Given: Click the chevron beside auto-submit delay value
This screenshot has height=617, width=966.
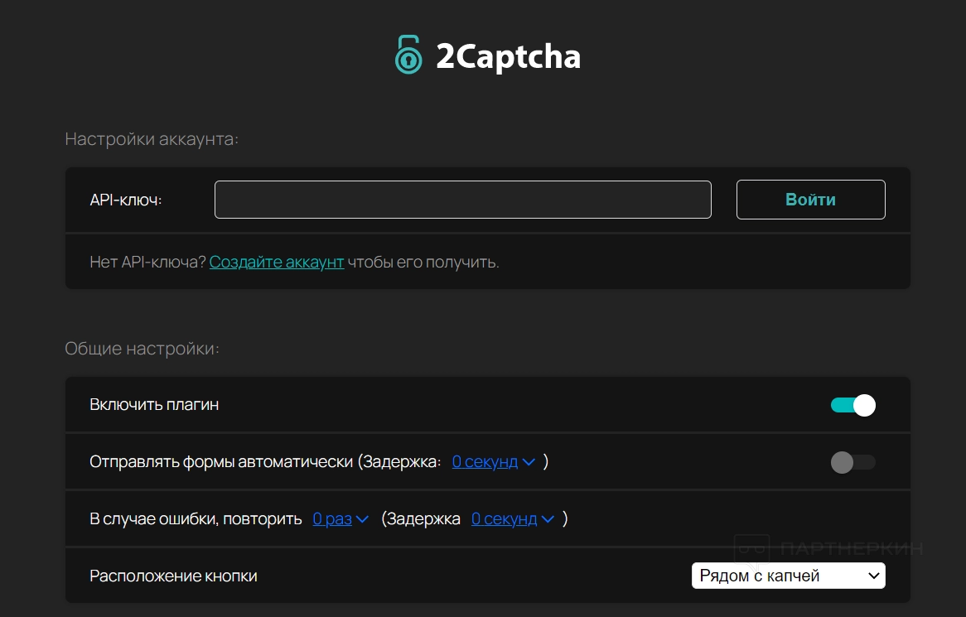Looking at the screenshot, I should pos(529,462).
